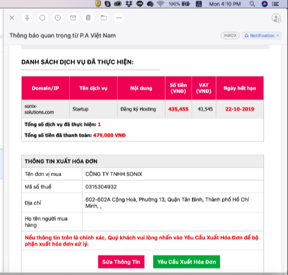The width and height of the screenshot is (288, 275).
Task: Delete the email using the trash icon
Action: pyautogui.click(x=89, y=18)
